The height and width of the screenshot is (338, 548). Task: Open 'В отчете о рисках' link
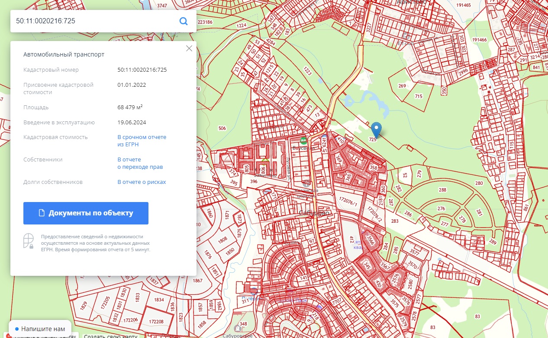(x=142, y=182)
